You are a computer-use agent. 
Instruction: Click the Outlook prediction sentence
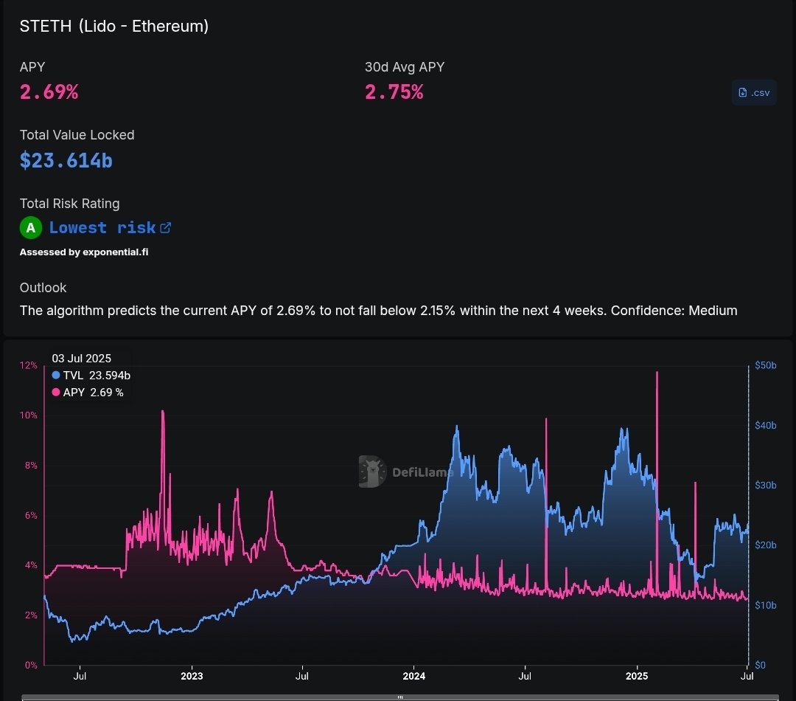point(378,311)
